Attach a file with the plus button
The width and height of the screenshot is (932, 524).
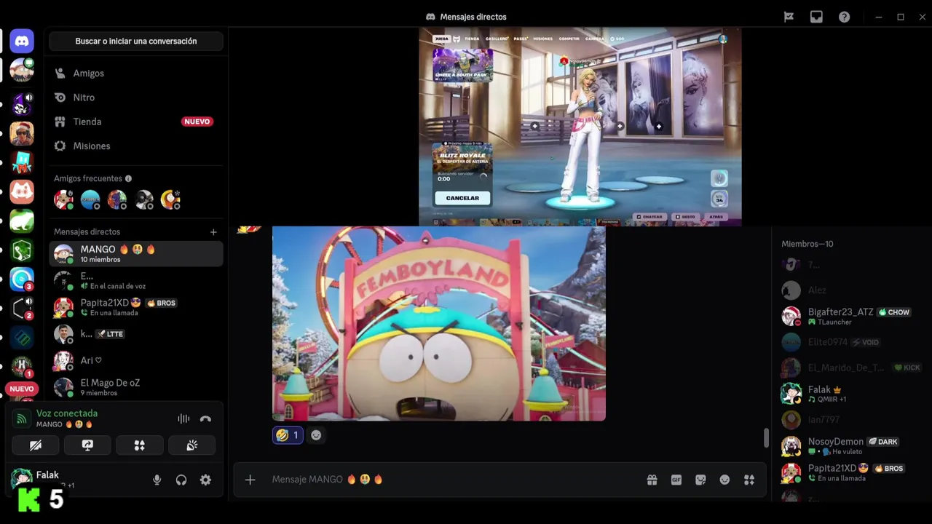pyautogui.click(x=250, y=480)
